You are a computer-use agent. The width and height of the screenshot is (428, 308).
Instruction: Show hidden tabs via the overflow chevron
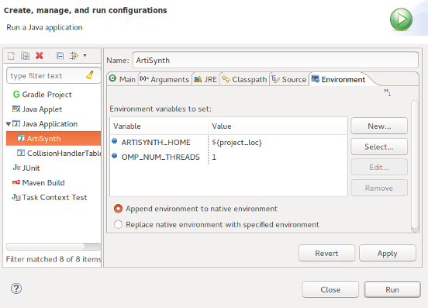(387, 92)
